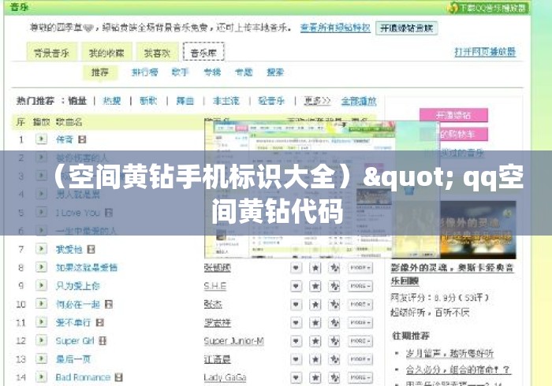Click star icon in 罗志祥 row

click(315, 323)
